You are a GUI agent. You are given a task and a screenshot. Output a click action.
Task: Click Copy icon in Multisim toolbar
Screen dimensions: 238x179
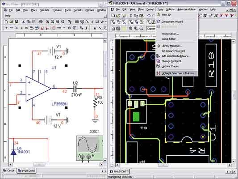pyautogui.click(x=29, y=21)
